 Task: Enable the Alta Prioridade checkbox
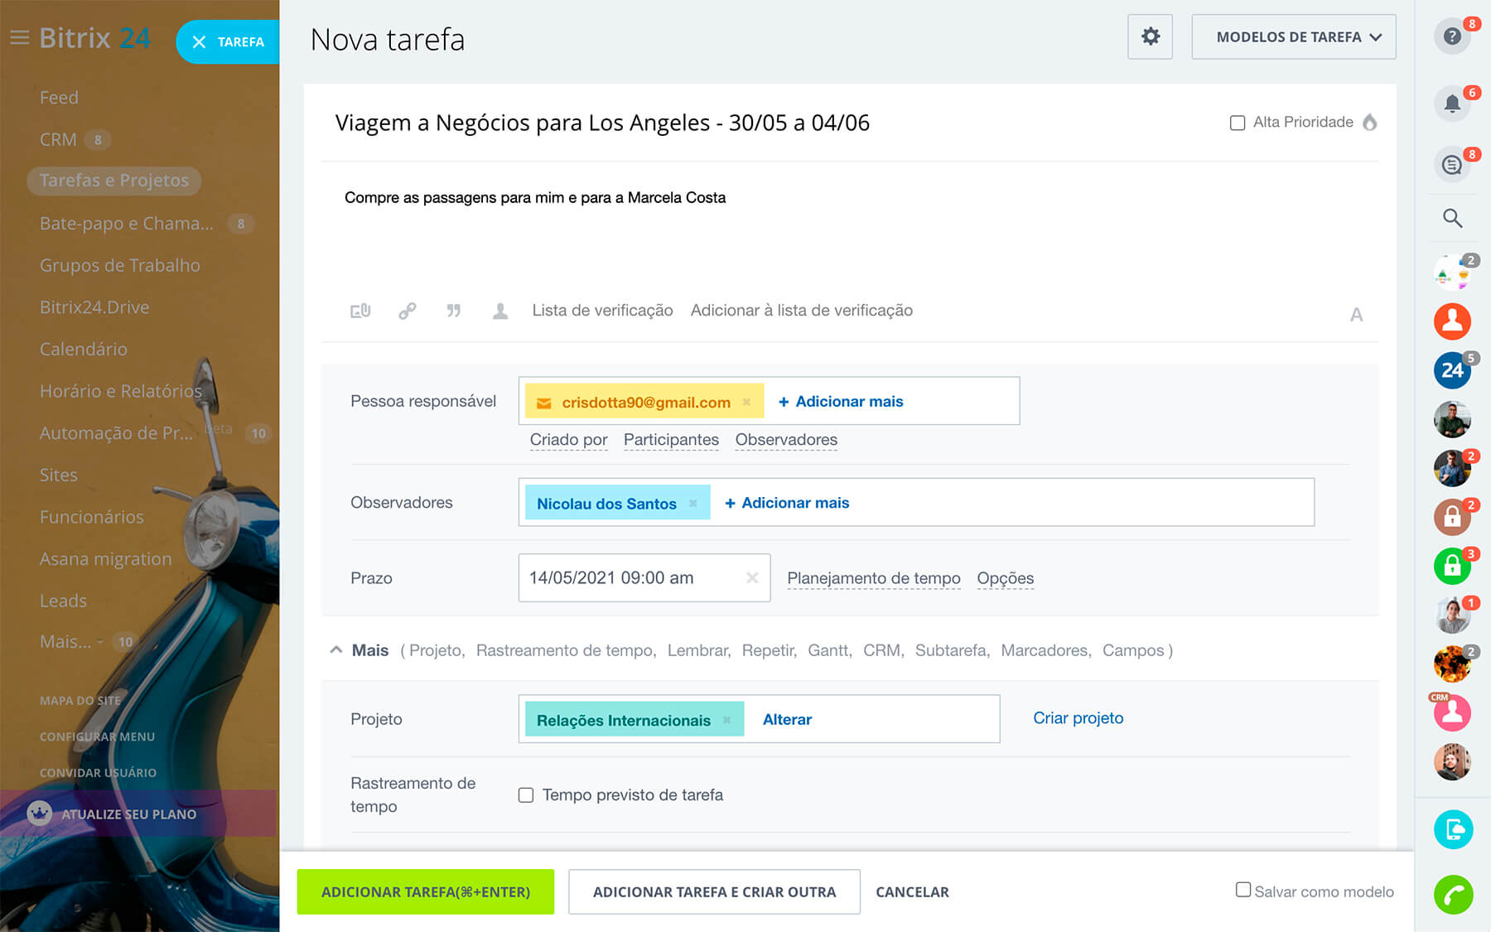tap(1238, 123)
